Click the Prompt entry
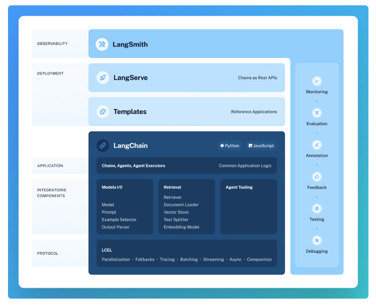Image resolution: width=376 pixels, height=305 pixels. [x=109, y=212]
